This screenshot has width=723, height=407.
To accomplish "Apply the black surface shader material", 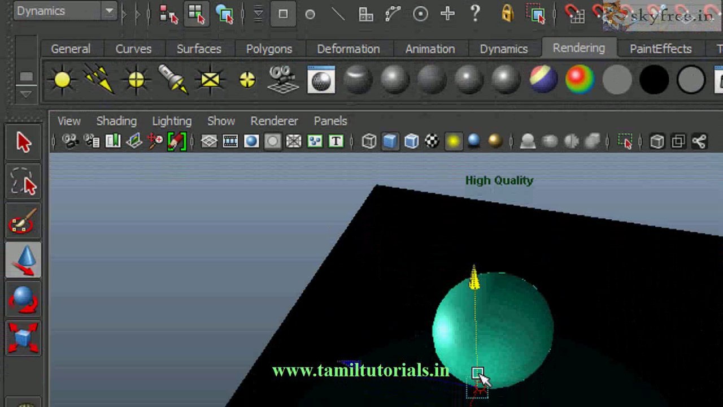I will (654, 80).
